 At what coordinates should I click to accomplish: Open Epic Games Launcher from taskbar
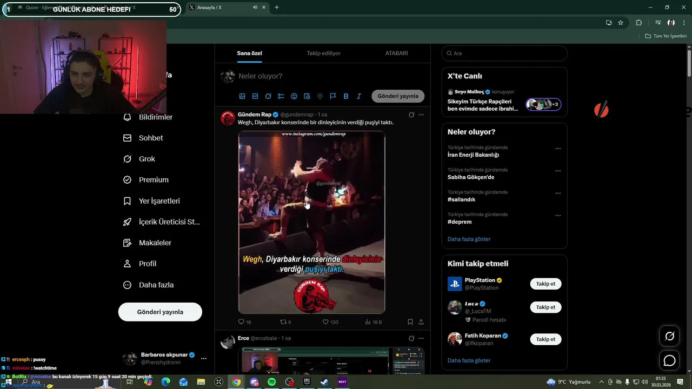pos(307,382)
